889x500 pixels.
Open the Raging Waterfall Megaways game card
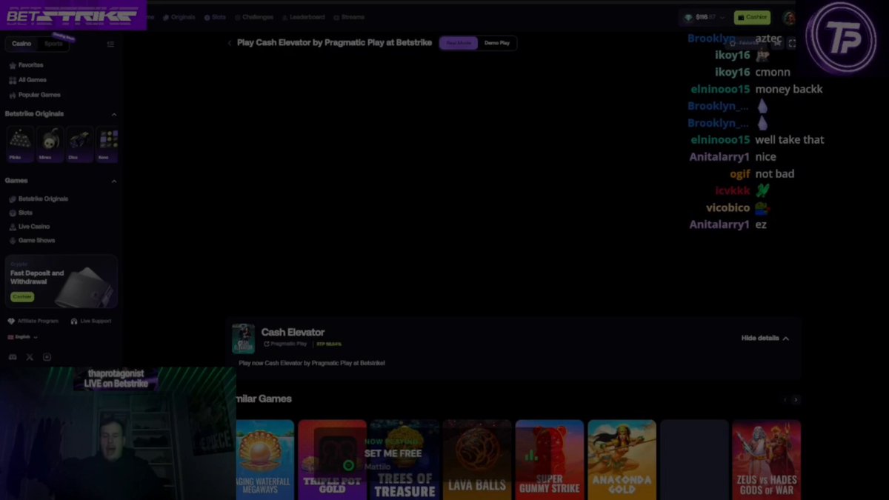tap(264, 460)
